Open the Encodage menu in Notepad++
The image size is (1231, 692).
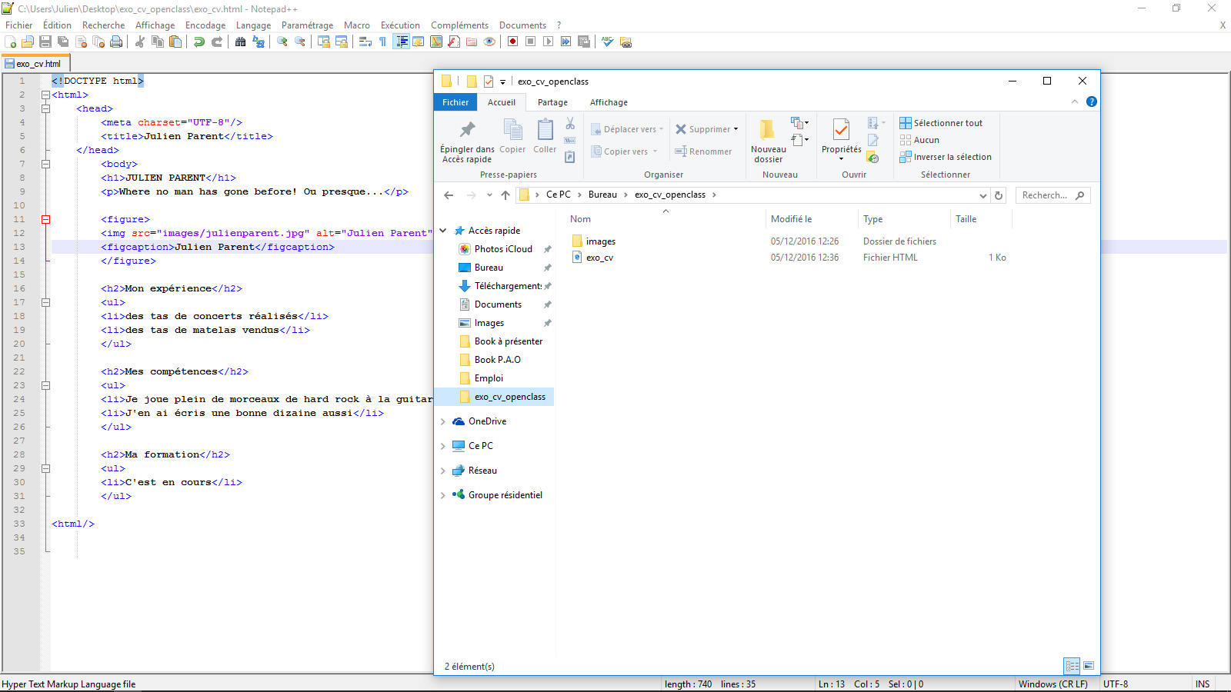(205, 25)
